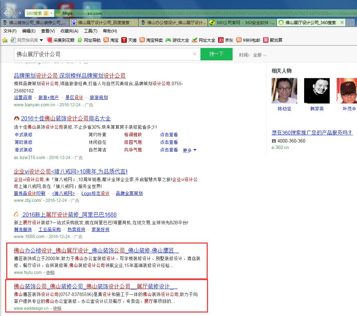Expand the 网页快讯库 dropdown arrow
This screenshot has height=316, width=357.
[41, 40]
